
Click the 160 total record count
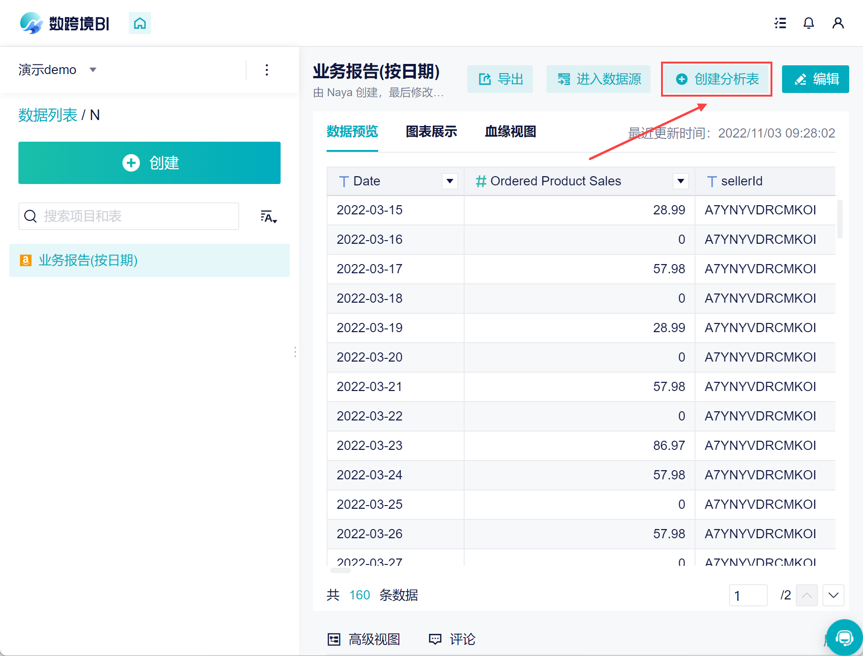[360, 595]
